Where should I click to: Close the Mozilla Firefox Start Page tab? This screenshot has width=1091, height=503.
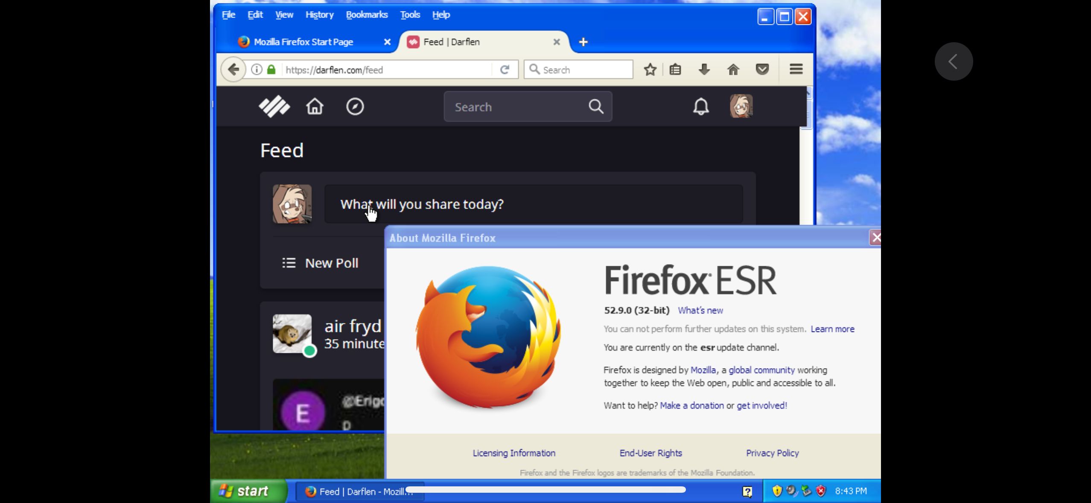coord(387,42)
